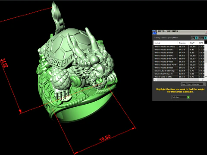Click the Library: Classic (Fast) Metal label
Screen dimensions: 207x155
click(166, 38)
